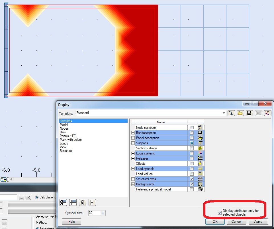Click the view icon left of horizontal scrollbar
Screen dimensions: 274x229
point(3,179)
